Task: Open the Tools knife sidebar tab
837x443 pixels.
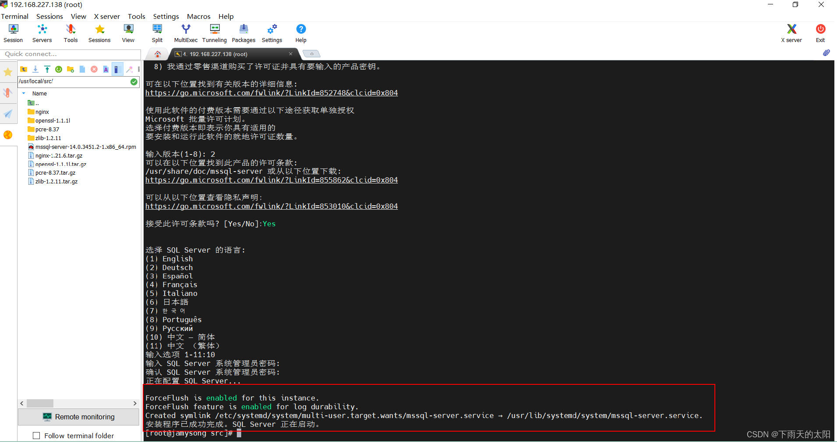Action: 8,93
